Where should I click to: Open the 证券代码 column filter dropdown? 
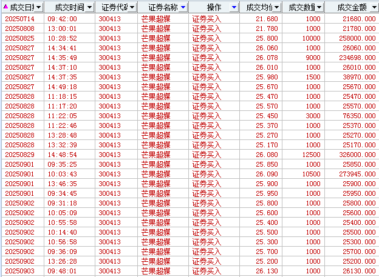click(x=132, y=7)
